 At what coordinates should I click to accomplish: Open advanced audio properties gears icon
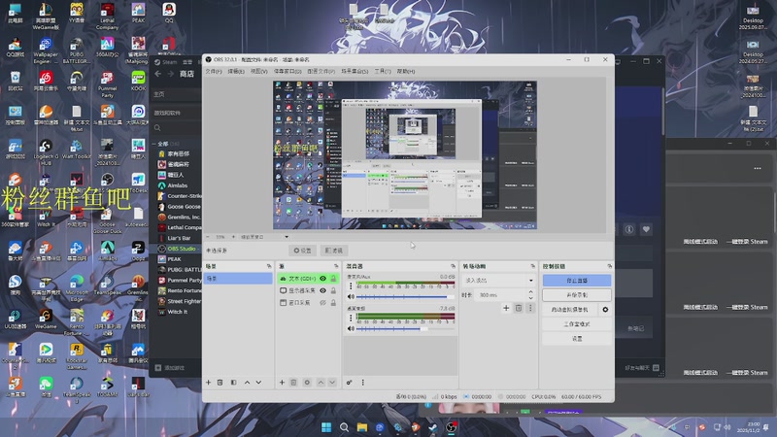pyautogui.click(x=350, y=383)
